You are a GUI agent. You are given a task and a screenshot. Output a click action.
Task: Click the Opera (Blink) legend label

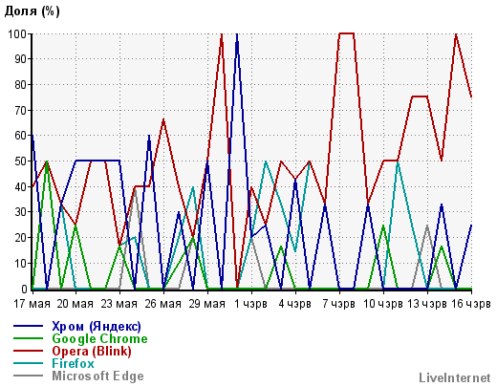pos(92,351)
